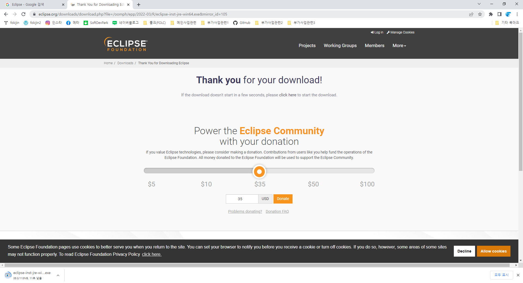Close the Thank You for Downloading tab

click(x=128, y=5)
